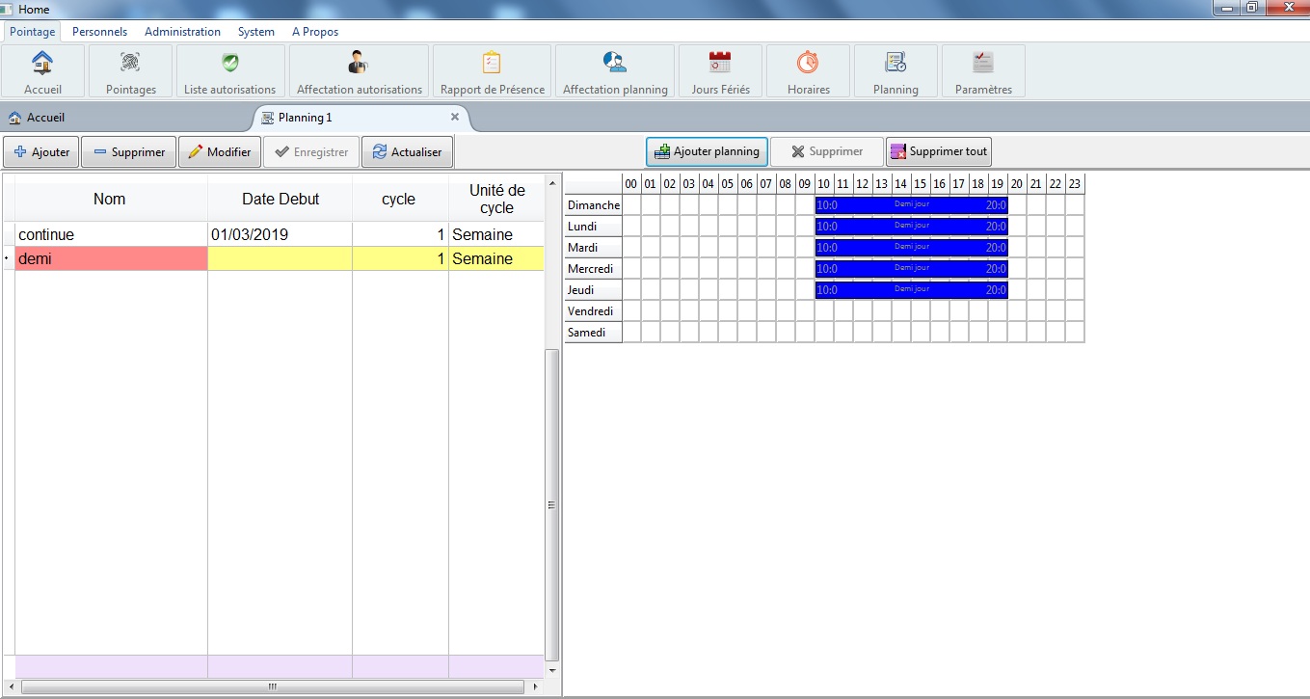
Task: Select the blue Dimanche Demi jour block
Action: tap(911, 205)
